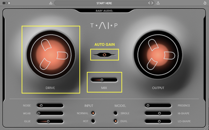This screenshot has width=209, height=130.
Task: Click the Glue slider handle
Action: pyautogui.click(x=48, y=121)
